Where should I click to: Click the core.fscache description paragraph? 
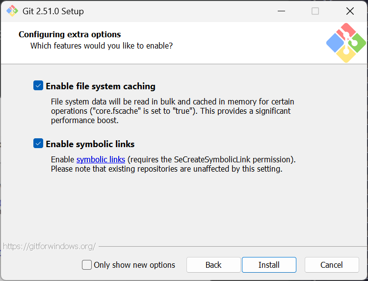[172, 111]
